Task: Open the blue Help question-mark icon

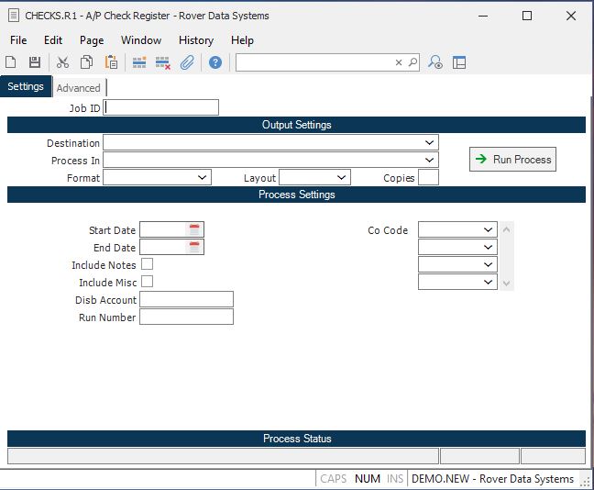Action: tap(215, 62)
